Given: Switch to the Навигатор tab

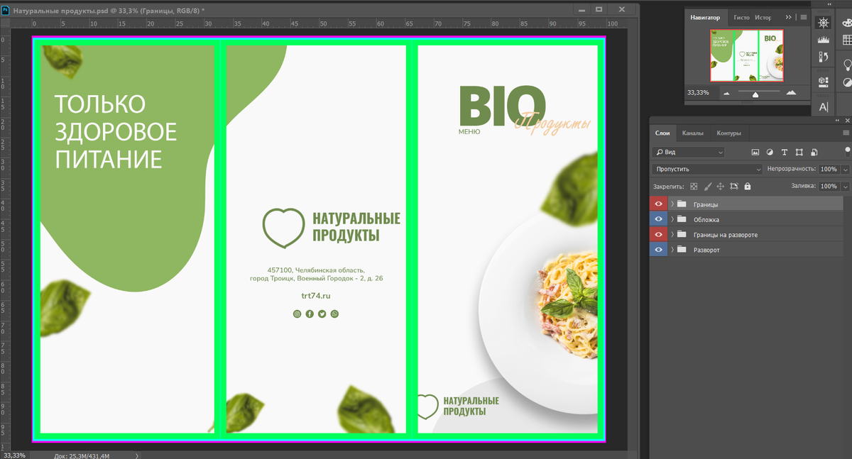Looking at the screenshot, I should tap(706, 17).
